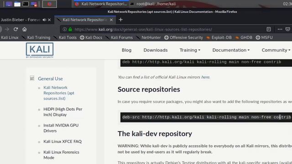Open the Kali Linux bookmark
This screenshot has height=164, width=292.
tap(10, 37)
